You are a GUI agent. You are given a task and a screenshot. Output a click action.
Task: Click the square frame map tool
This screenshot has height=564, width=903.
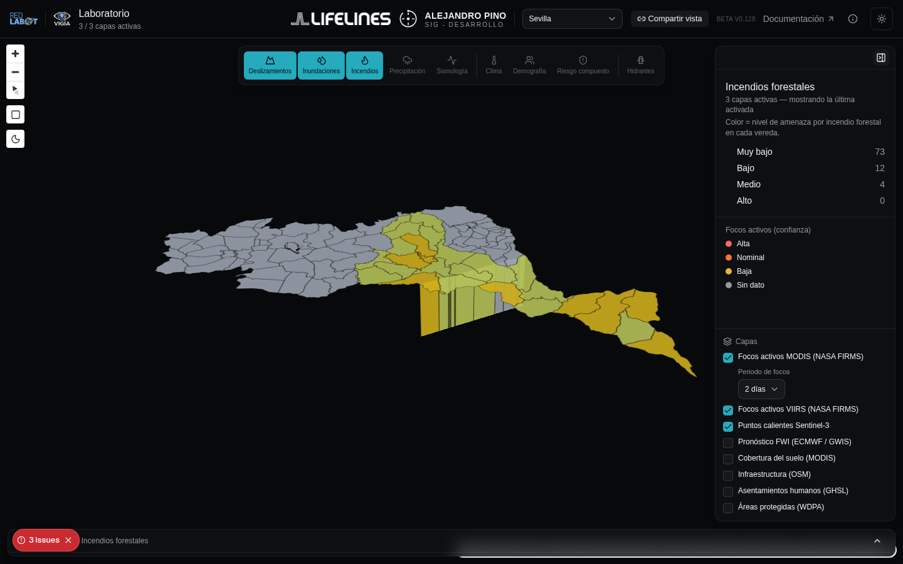tap(16, 115)
